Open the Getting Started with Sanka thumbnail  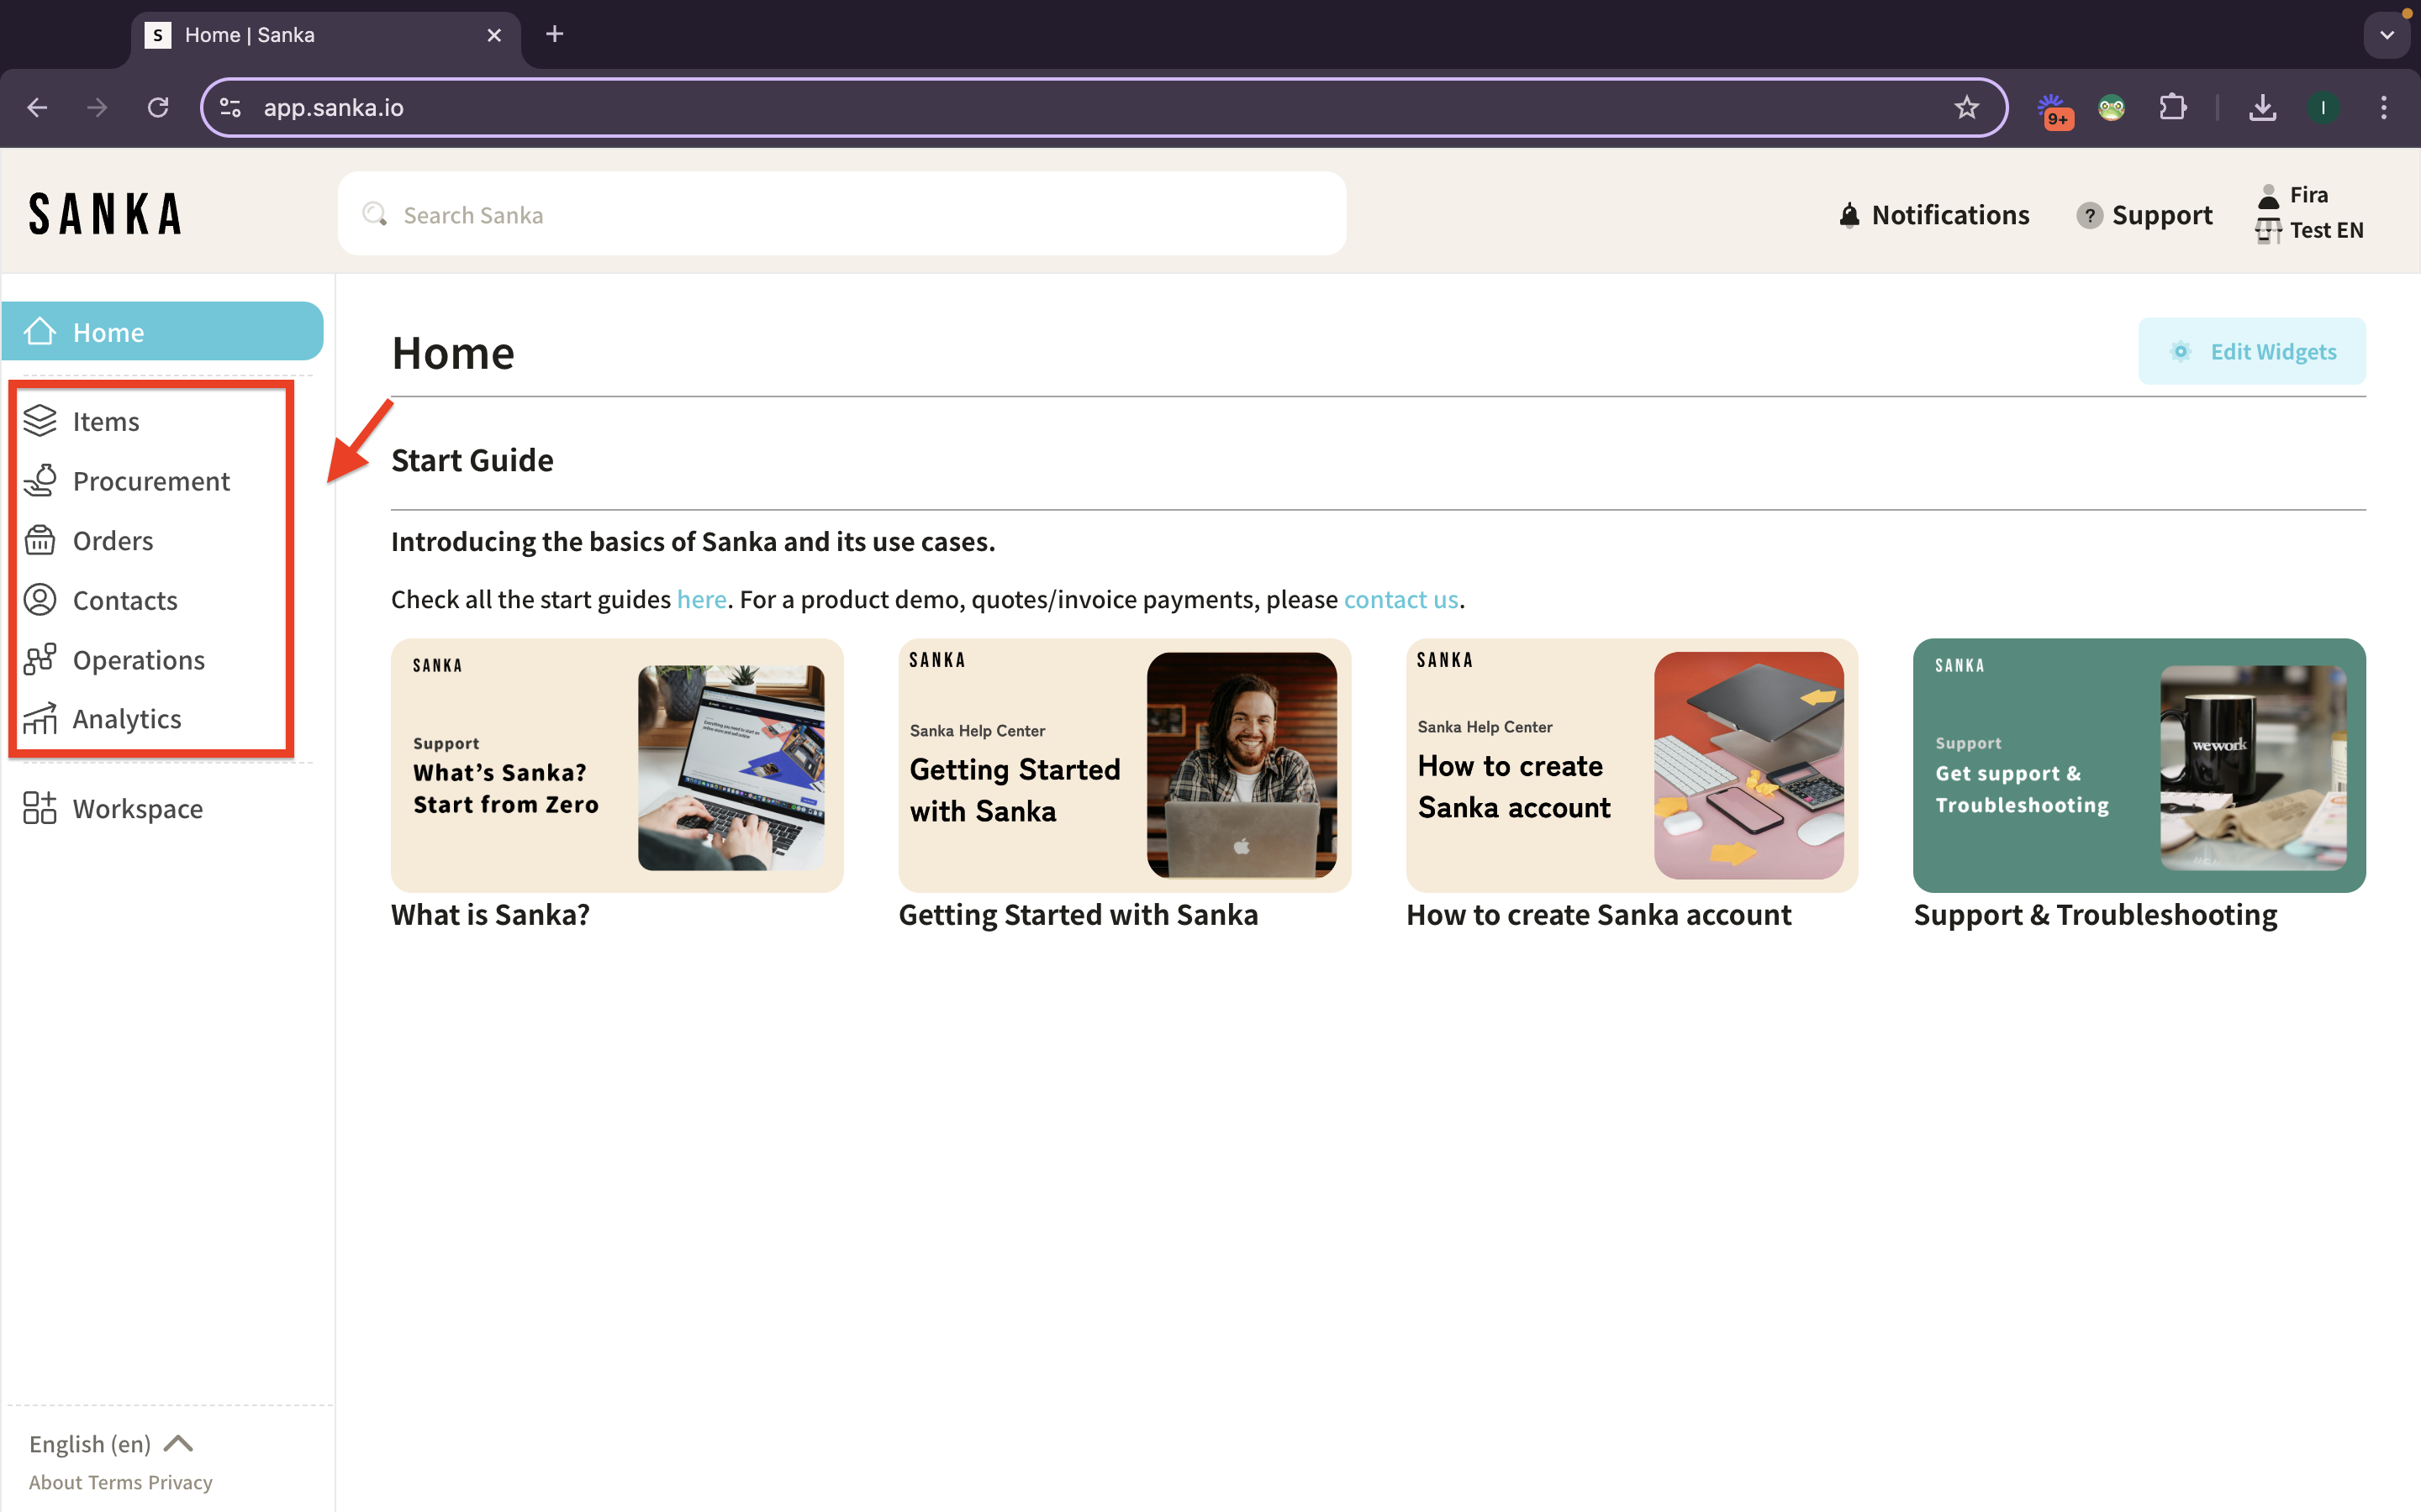pos(1123,765)
